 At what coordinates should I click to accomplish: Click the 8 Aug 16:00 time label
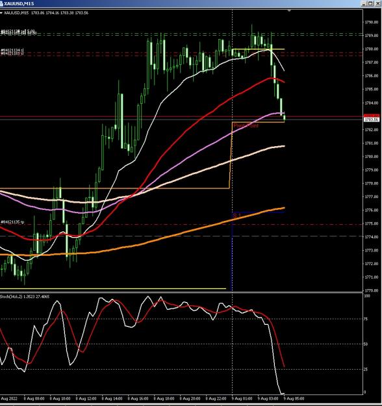click(138, 398)
